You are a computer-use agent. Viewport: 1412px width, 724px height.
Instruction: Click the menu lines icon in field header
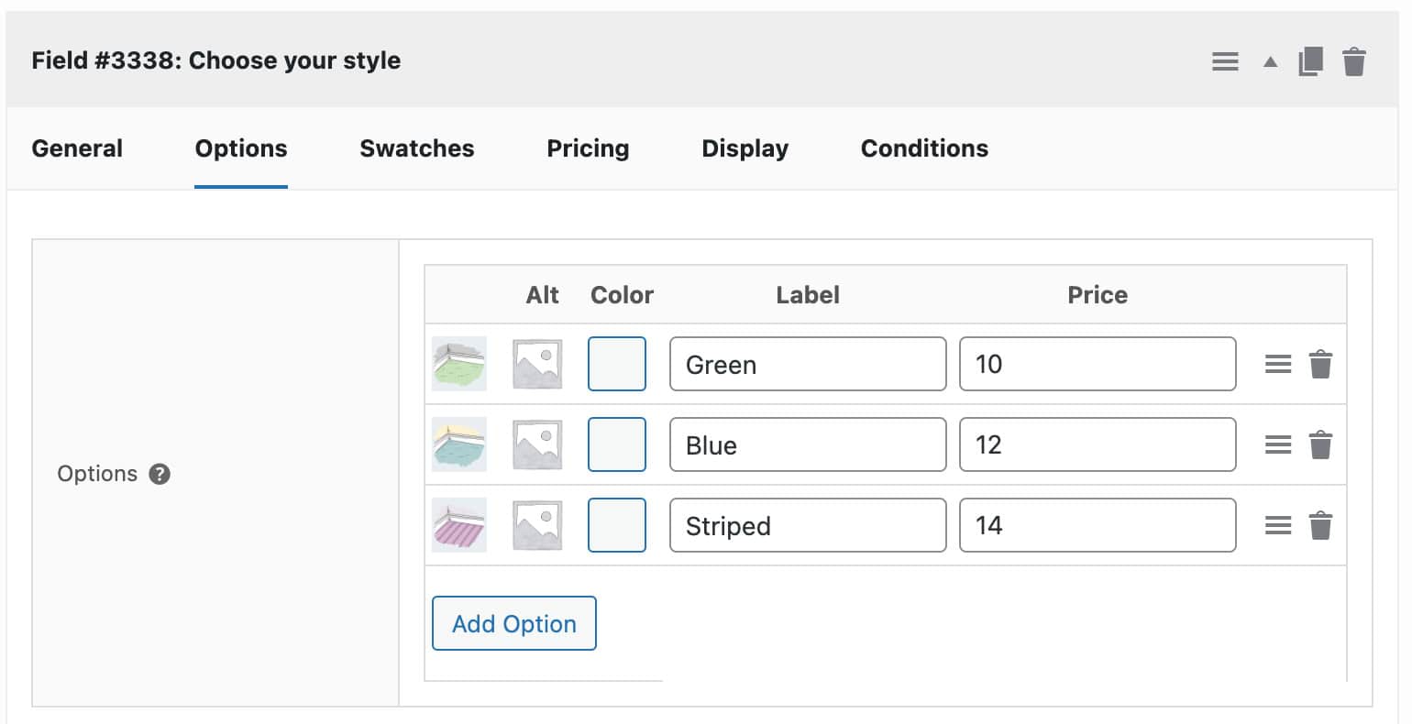click(x=1224, y=60)
